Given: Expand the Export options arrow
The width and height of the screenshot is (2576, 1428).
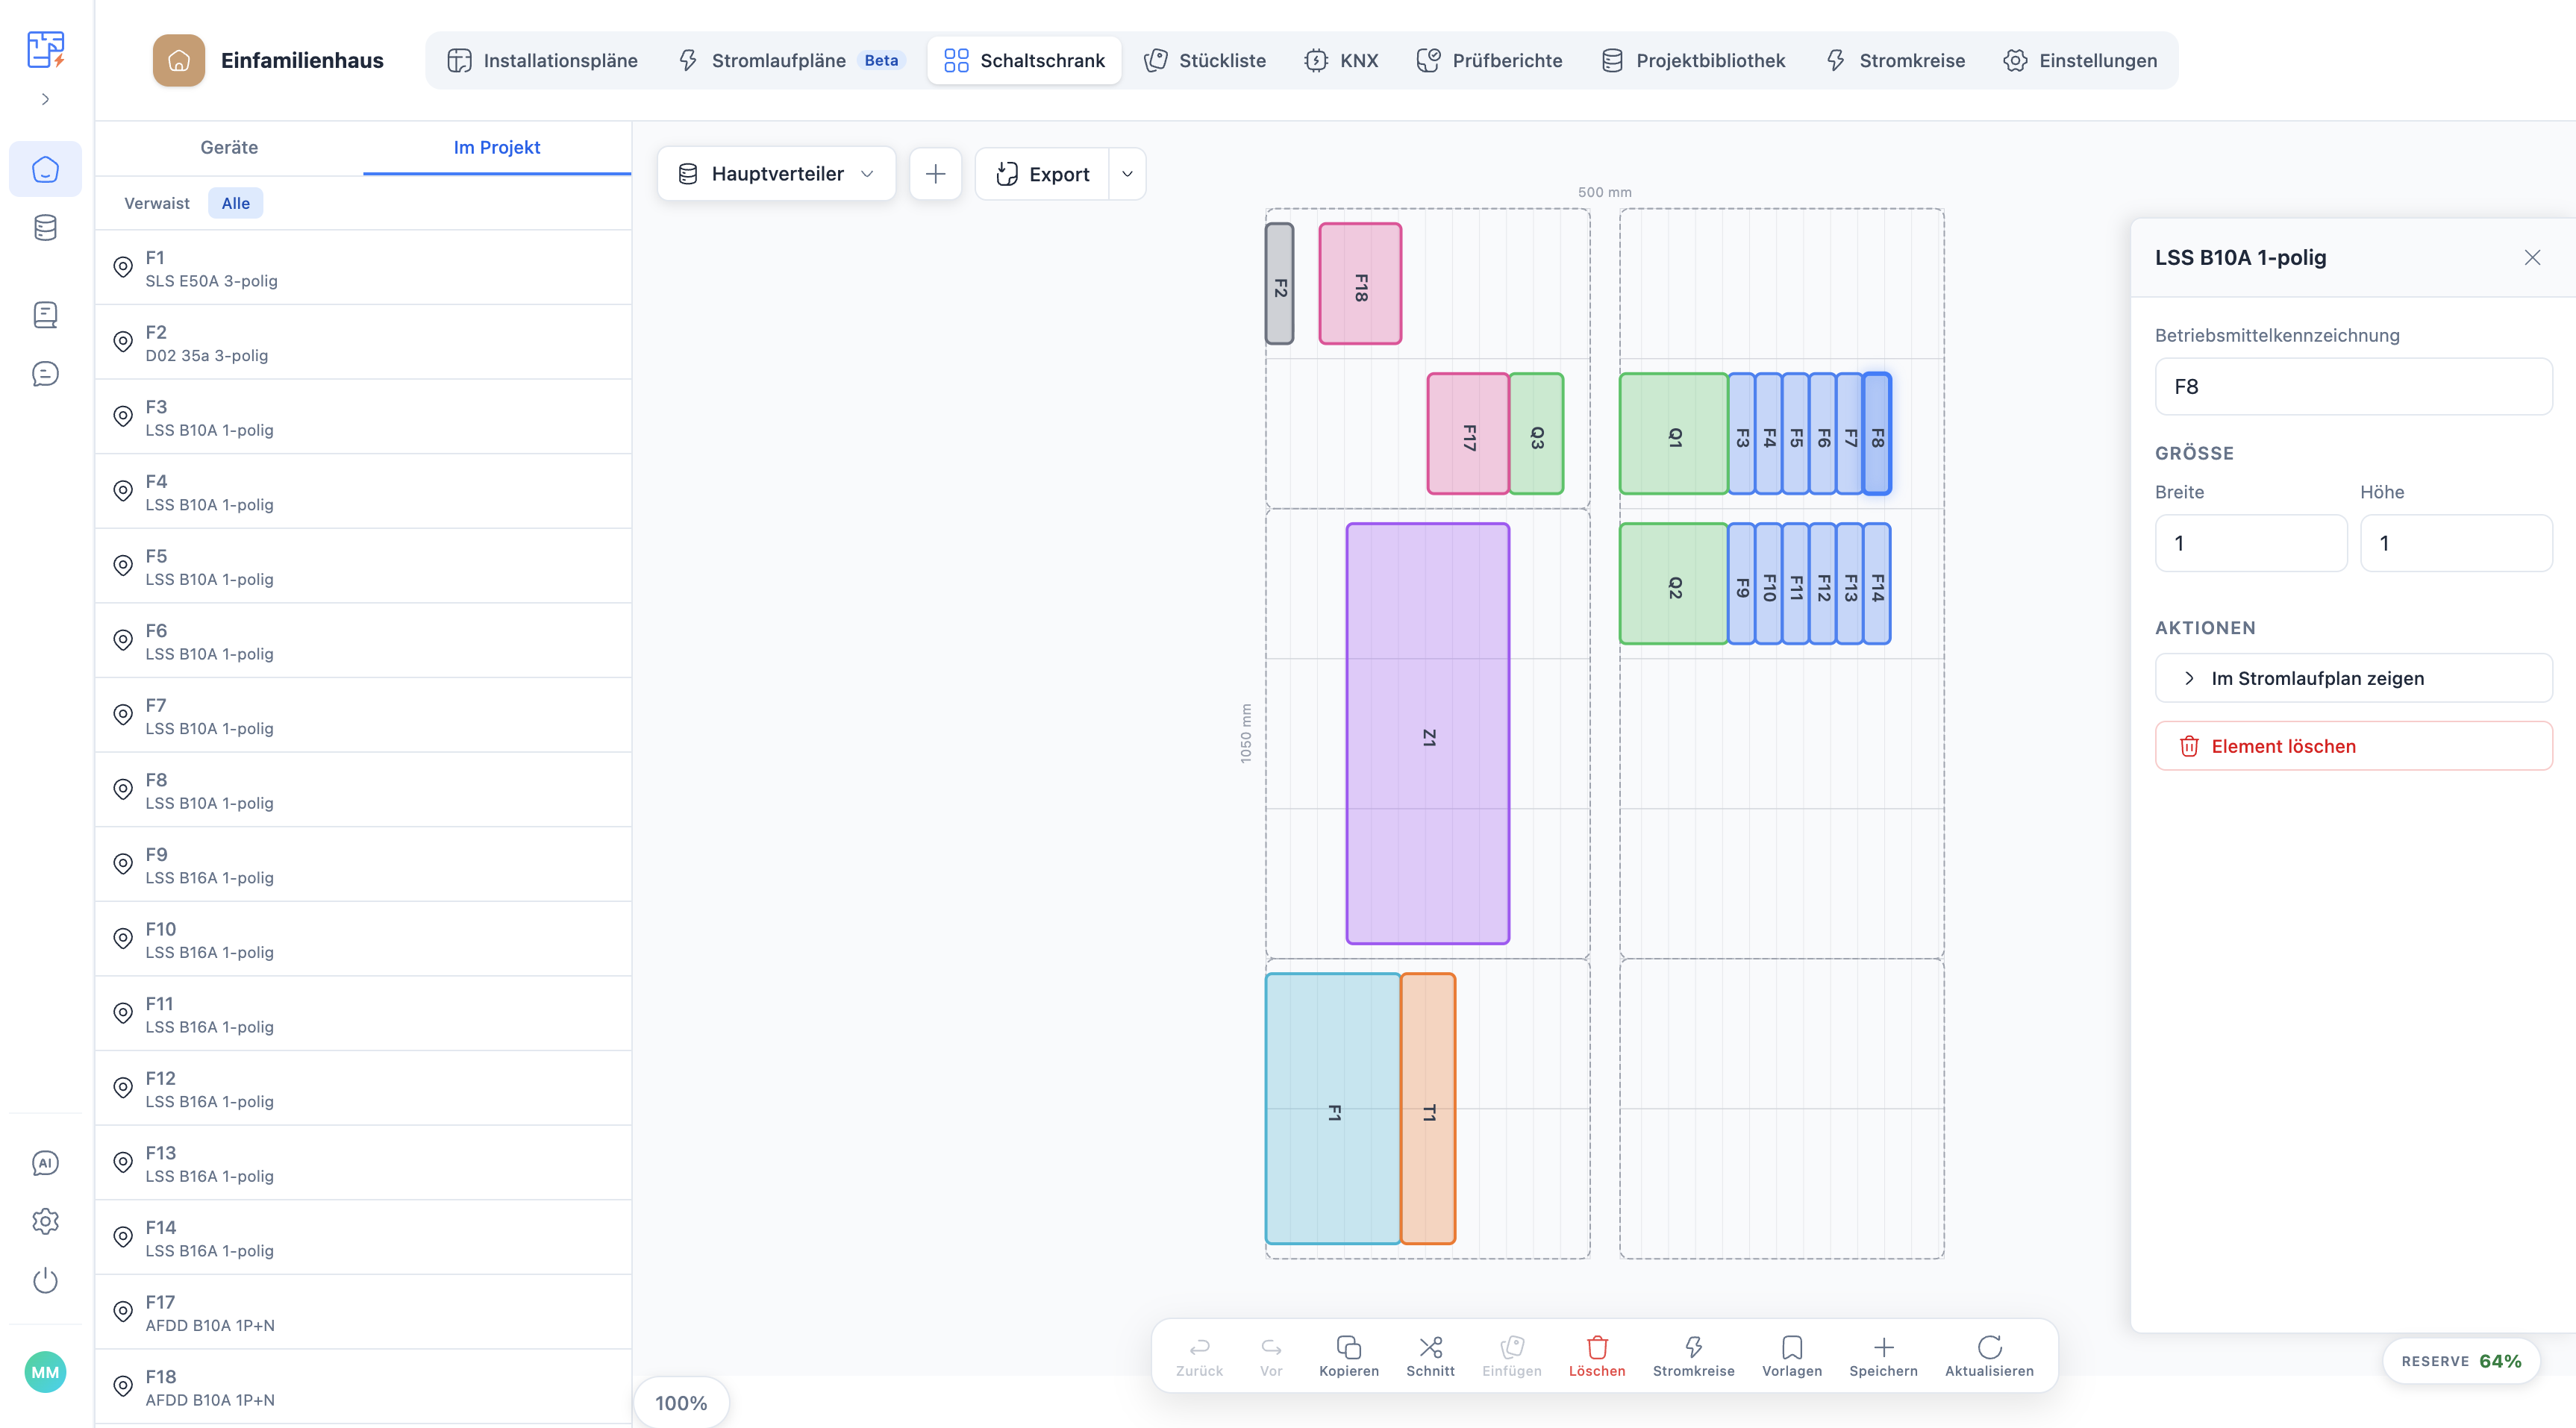Looking at the screenshot, I should (x=1127, y=174).
